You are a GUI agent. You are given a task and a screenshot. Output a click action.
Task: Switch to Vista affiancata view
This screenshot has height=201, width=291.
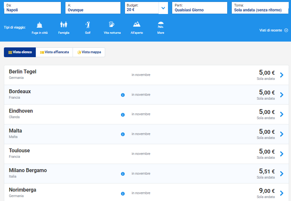coord(54,52)
